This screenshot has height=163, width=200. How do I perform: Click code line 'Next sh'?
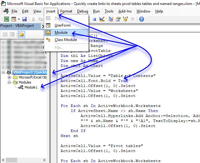point(69,136)
